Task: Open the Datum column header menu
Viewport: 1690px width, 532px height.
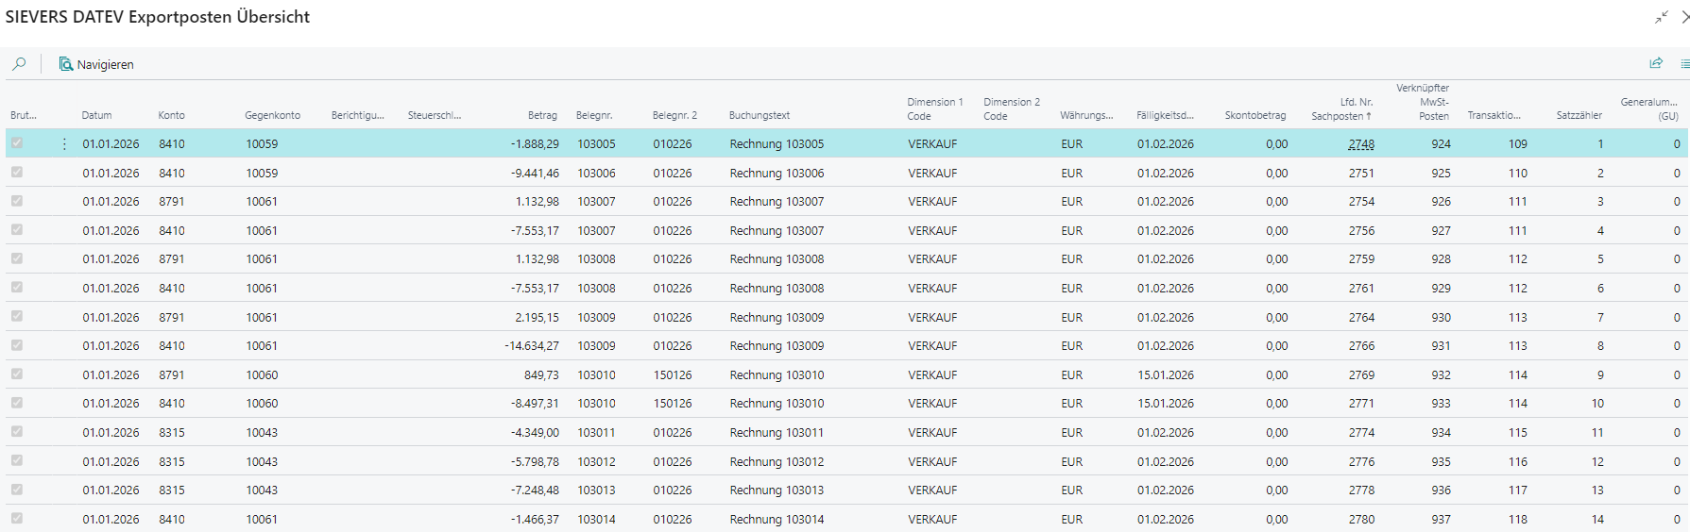Action: pos(96,115)
